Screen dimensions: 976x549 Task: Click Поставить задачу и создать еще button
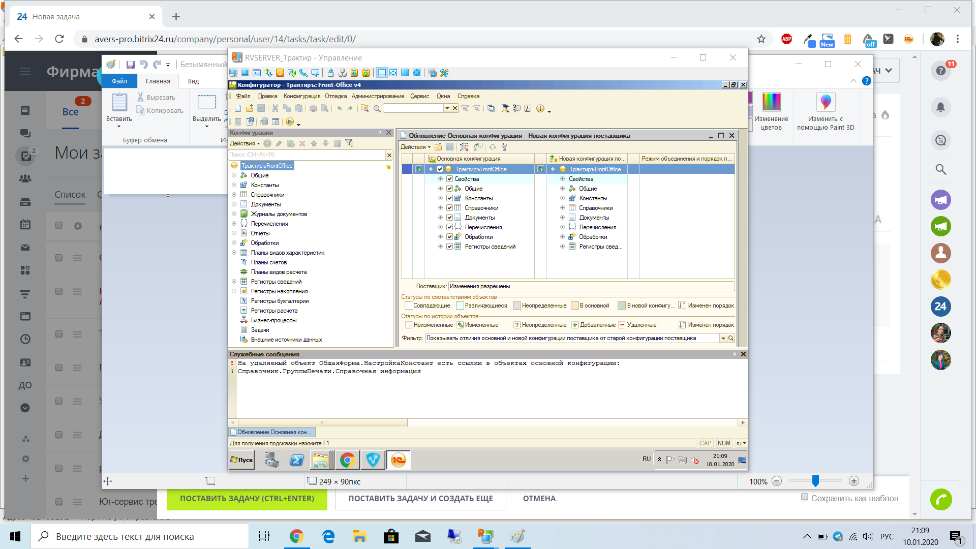click(x=420, y=499)
